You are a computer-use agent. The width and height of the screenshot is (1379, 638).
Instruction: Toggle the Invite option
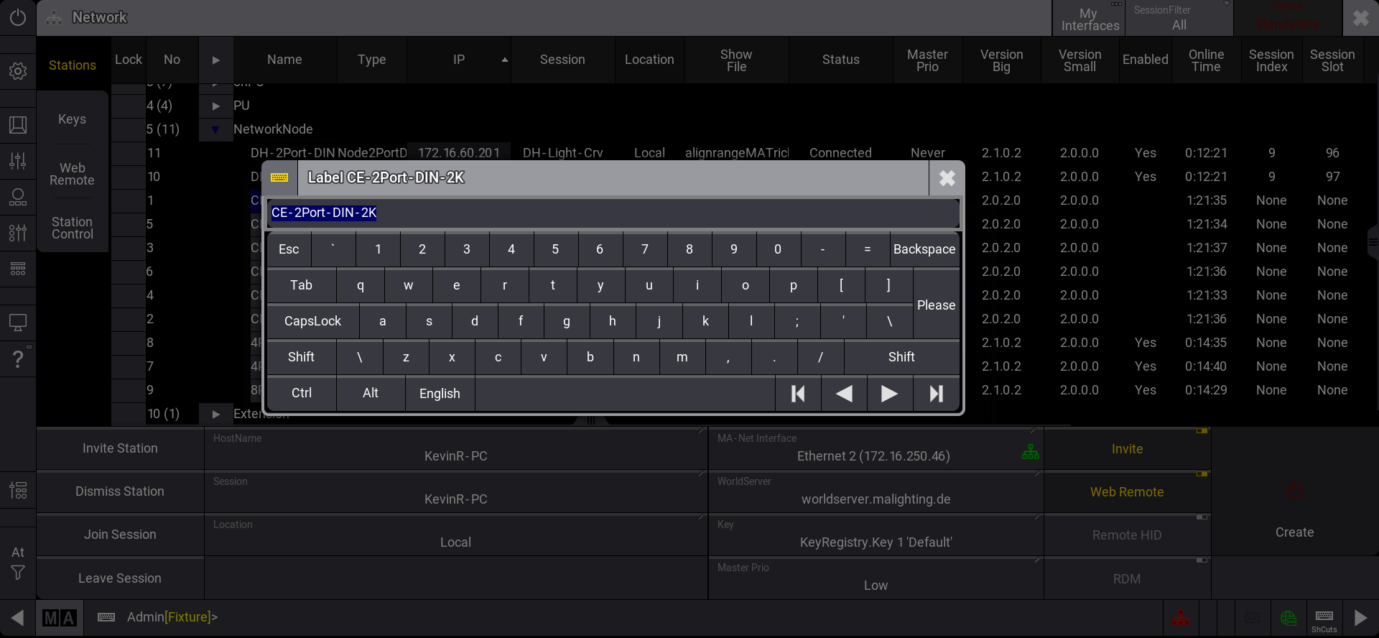1126,449
